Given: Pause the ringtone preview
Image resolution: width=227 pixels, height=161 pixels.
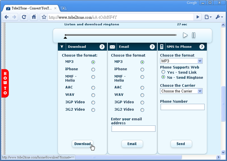Looking at the screenshot, I should (x=194, y=35).
